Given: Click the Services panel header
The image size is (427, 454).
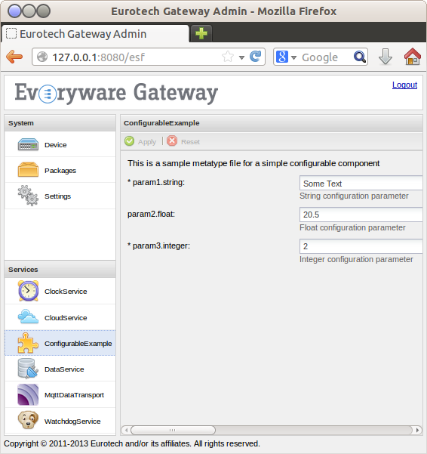Looking at the screenshot, I should pyautogui.click(x=60, y=270).
